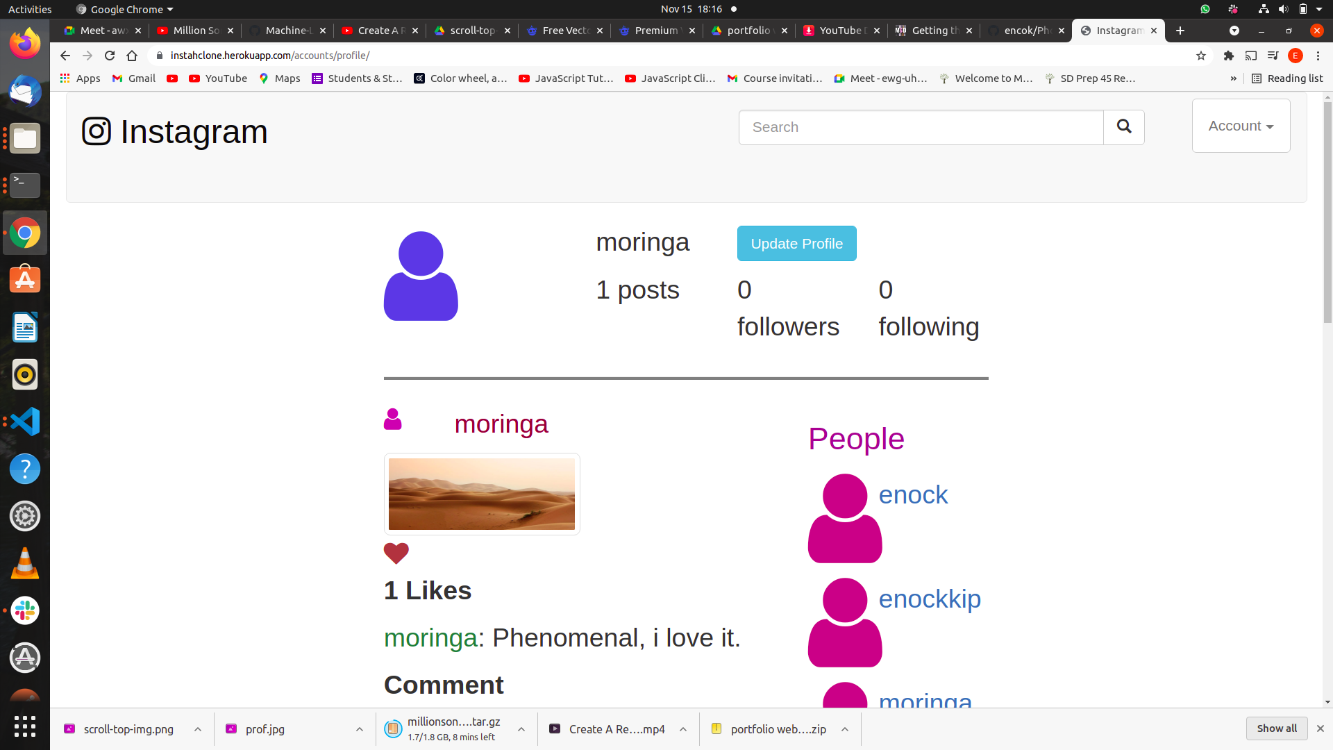
Task: Toggle the red heart like icon
Action: 396,553
